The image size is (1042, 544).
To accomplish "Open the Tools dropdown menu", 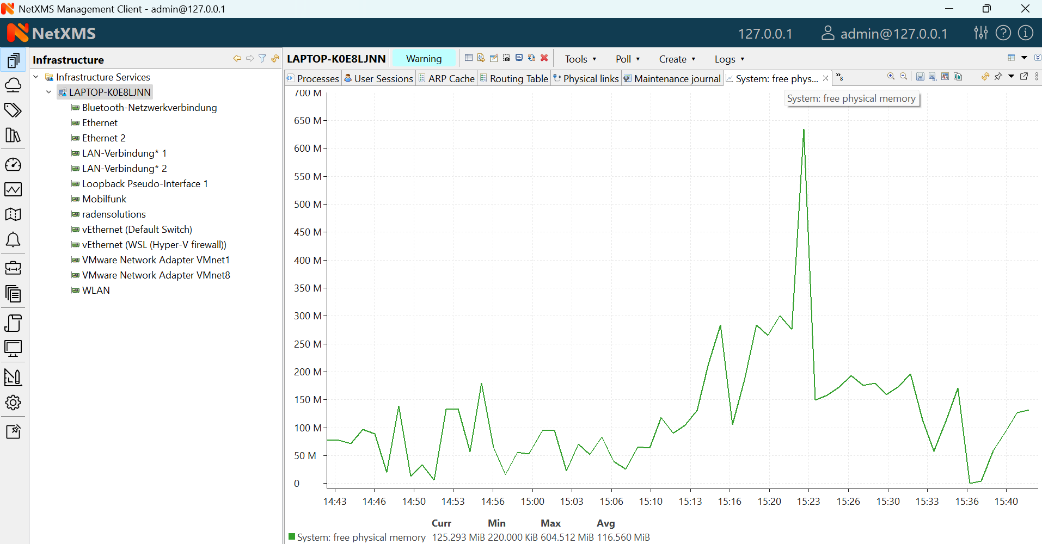I will [x=580, y=59].
